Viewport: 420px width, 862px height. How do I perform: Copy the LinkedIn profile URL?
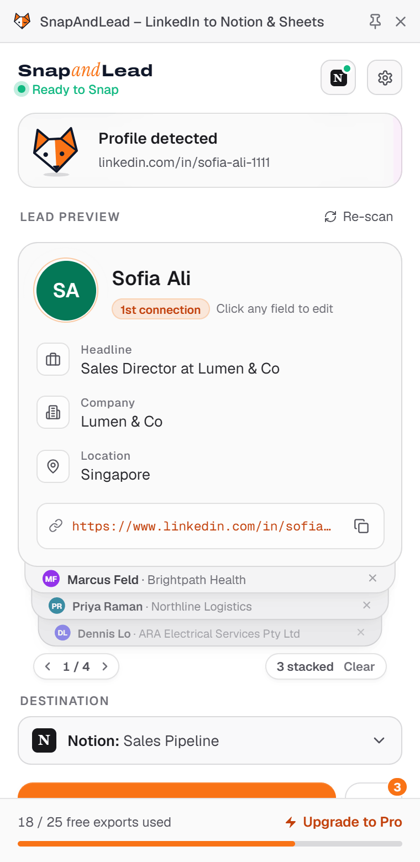pos(361,526)
